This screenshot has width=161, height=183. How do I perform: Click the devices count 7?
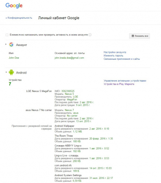tap(10, 84)
